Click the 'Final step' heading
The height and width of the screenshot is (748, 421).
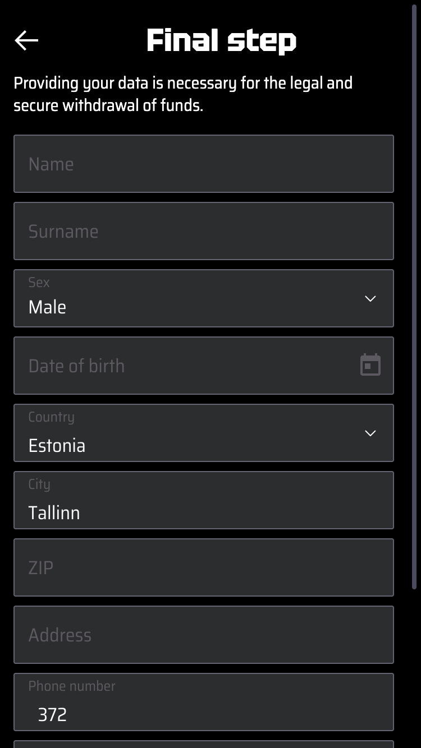[221, 41]
